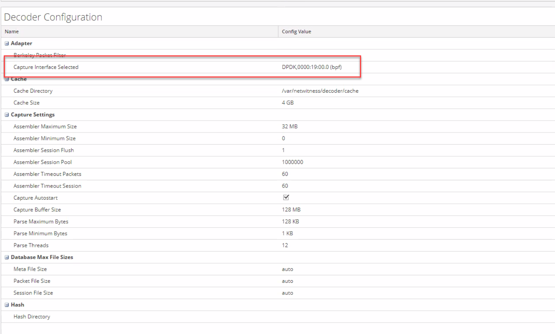Collapse the Cache section
This screenshot has width=555, height=334.
click(7, 79)
